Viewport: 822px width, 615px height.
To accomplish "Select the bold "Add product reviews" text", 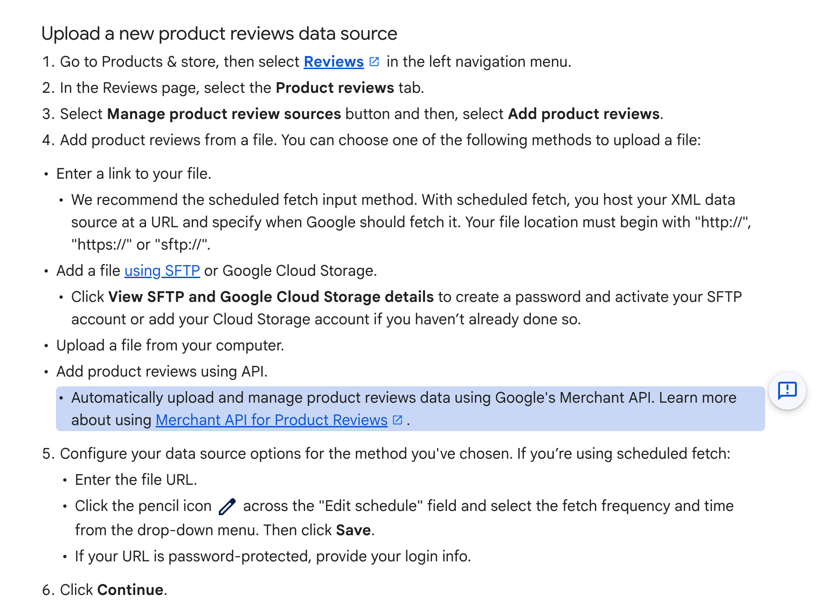I will click(584, 114).
